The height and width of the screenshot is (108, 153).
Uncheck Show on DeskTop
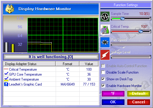point(103,79)
